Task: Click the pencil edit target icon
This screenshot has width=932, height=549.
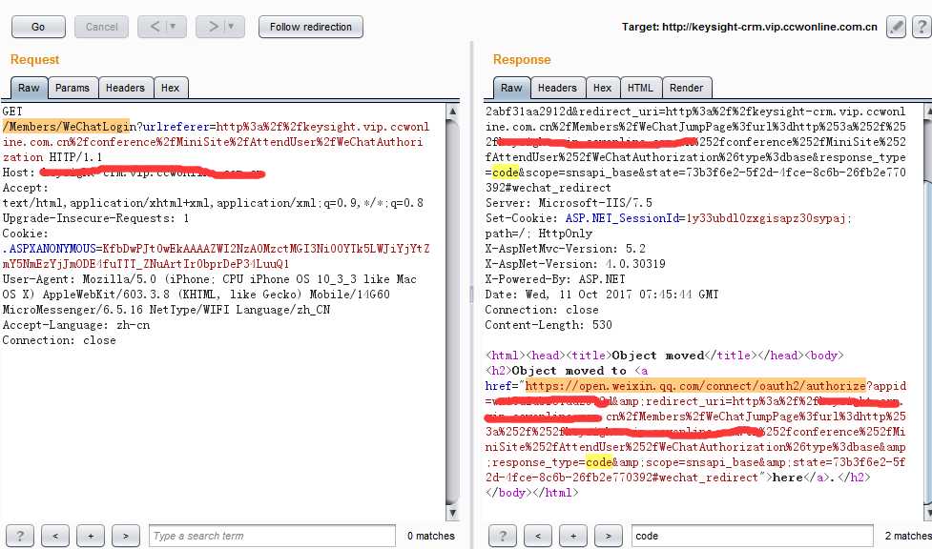Action: tap(896, 27)
